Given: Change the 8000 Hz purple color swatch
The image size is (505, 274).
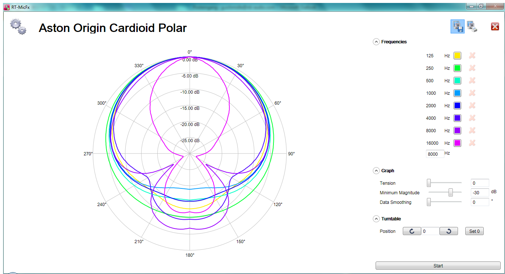Looking at the screenshot, I should [457, 131].
